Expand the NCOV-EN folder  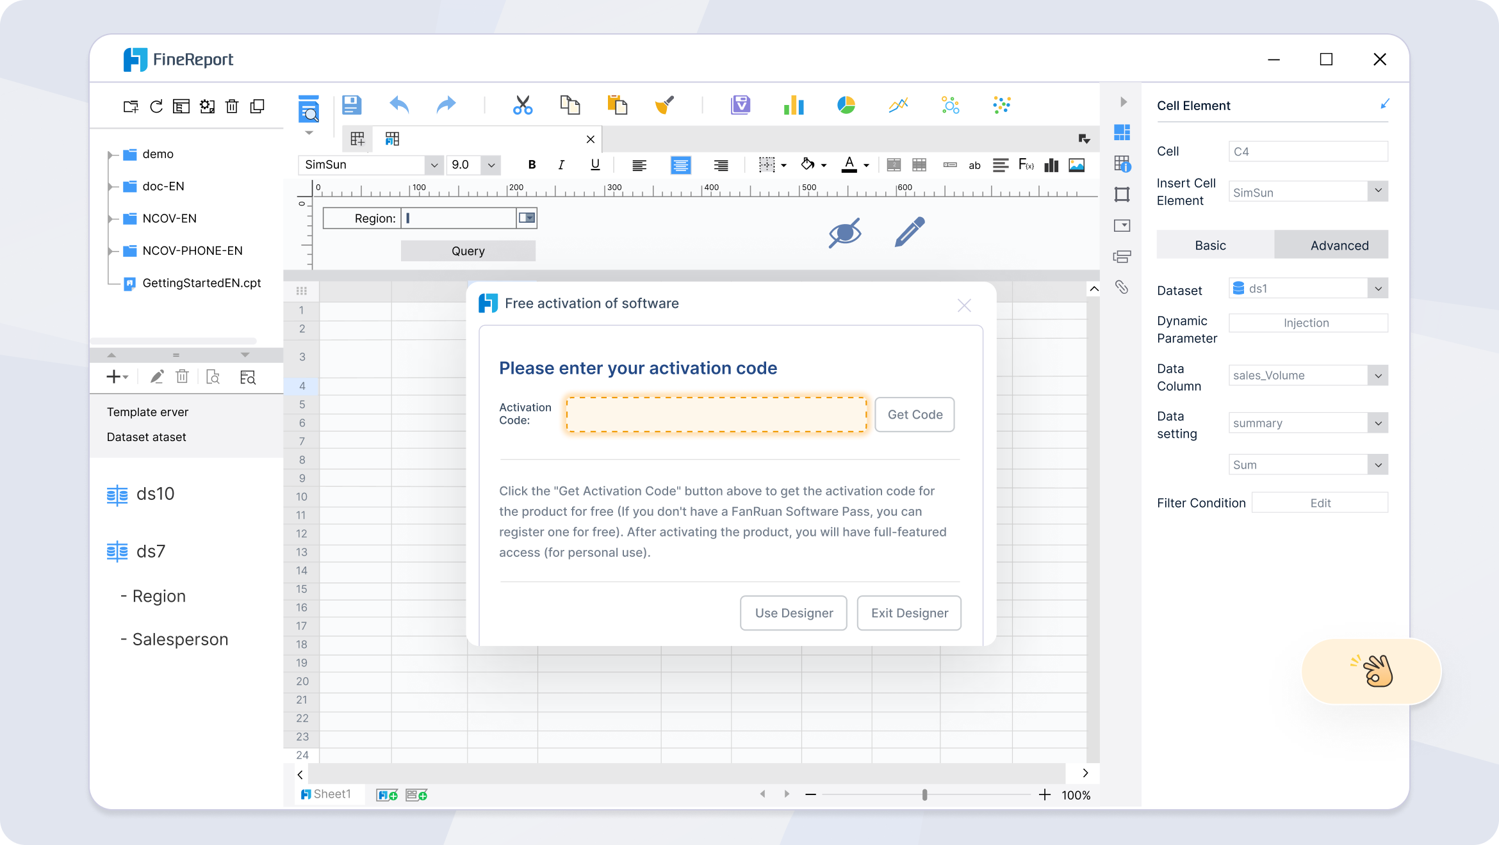point(111,219)
